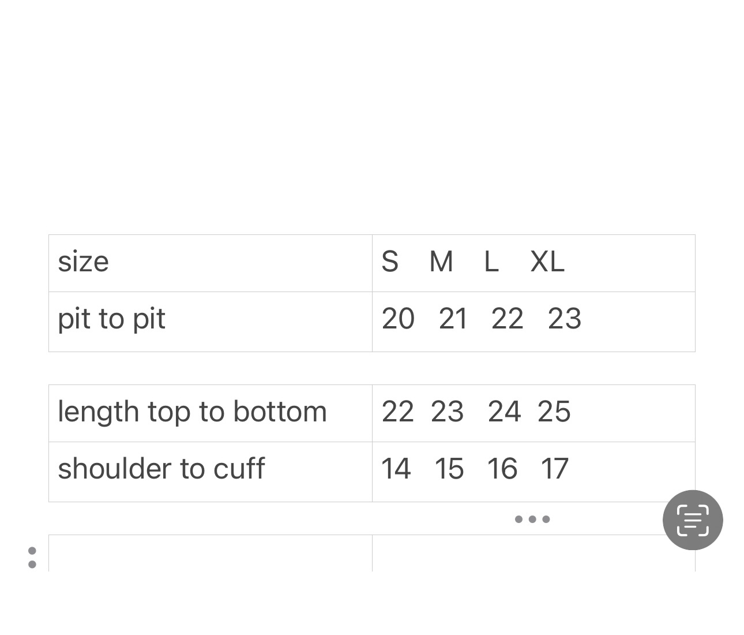Place cursor in "pit to pit" cell
Viewport: 744px width, 635px height.
[111, 319]
